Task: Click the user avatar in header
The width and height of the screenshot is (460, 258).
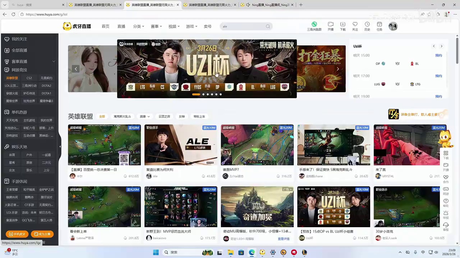Action: pos(393,26)
